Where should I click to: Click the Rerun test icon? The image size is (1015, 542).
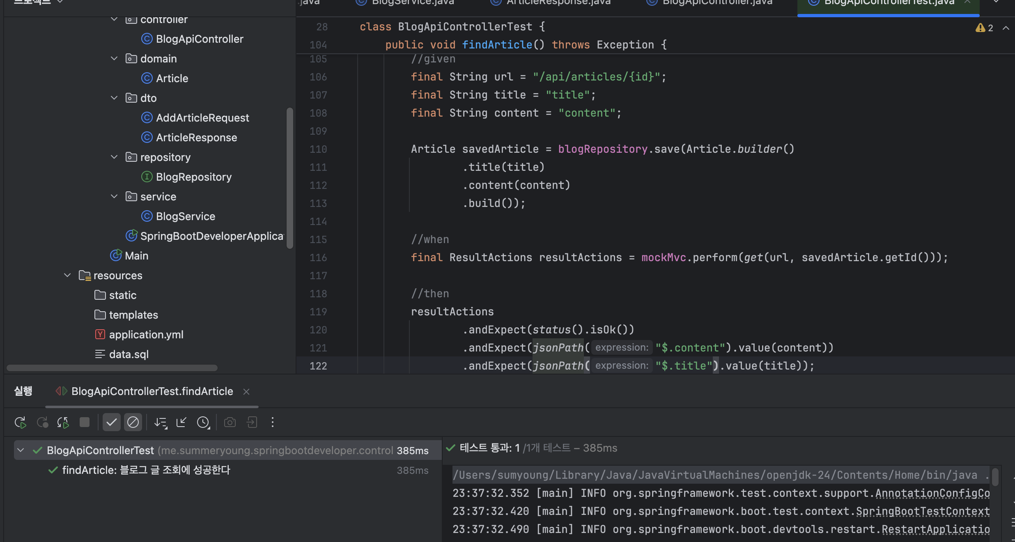[20, 422]
